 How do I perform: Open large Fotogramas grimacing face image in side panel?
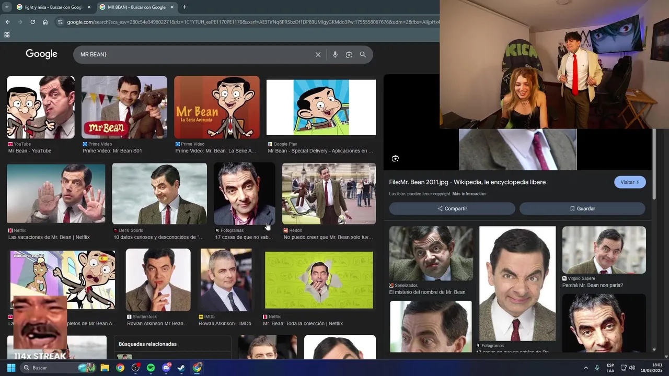[x=517, y=284]
